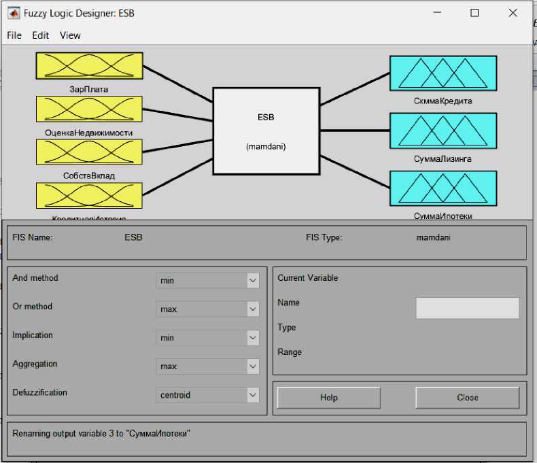The image size is (537, 463).
Task: Click the Current Variable Name field
Action: click(467, 308)
